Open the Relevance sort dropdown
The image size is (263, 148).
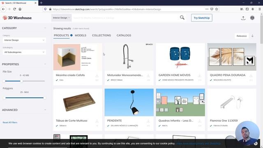(242, 36)
